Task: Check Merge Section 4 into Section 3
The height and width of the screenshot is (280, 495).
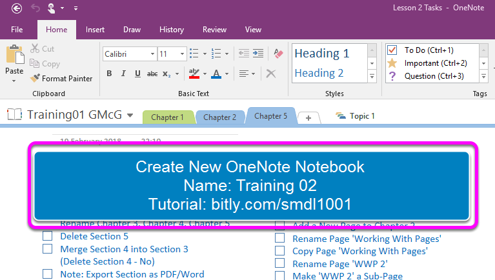Action: 47,249
